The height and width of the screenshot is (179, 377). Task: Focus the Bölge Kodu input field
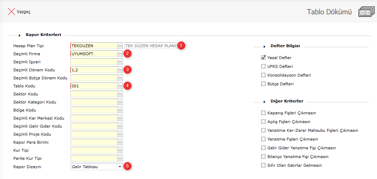[94, 110]
